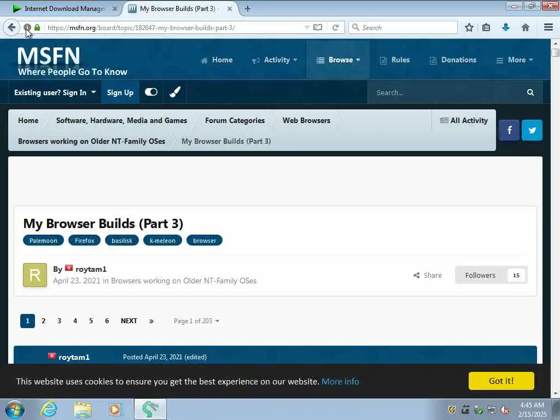Open the Page 1 of 203 dropdown

click(196, 320)
